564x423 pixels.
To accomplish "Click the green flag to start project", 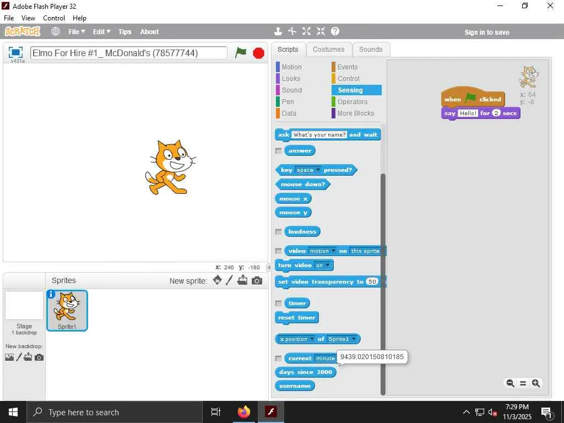I will [240, 53].
